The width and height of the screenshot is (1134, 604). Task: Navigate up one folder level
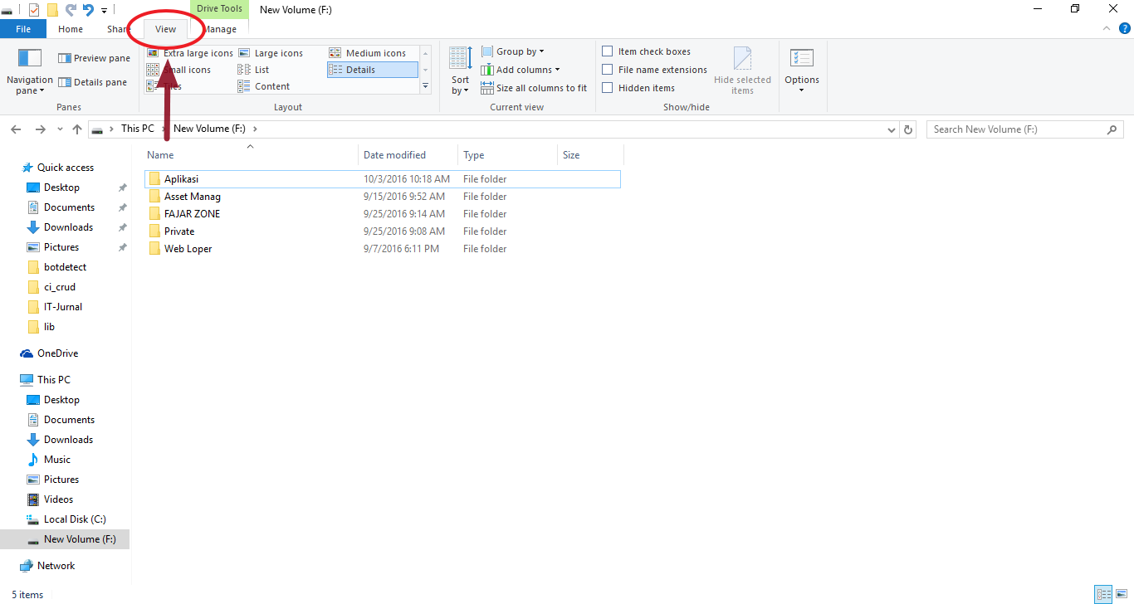[x=76, y=129]
